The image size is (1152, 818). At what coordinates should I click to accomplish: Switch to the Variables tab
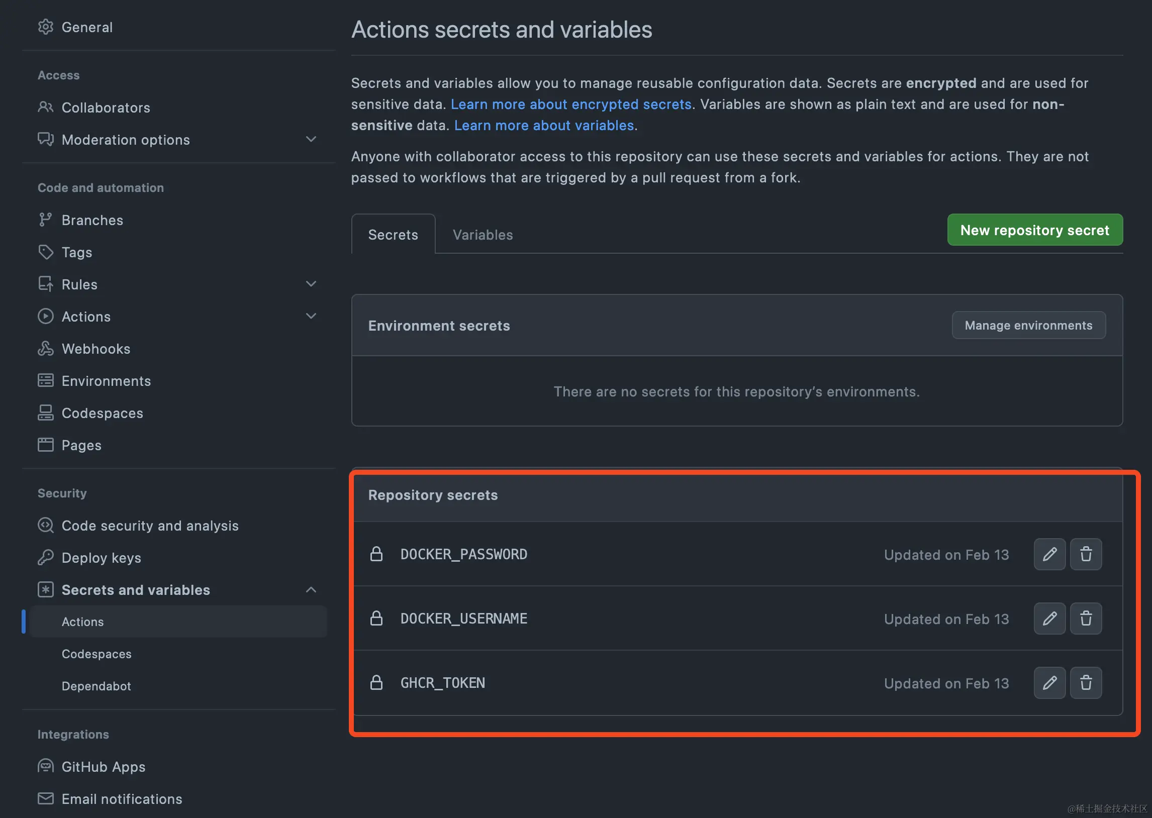[482, 235]
